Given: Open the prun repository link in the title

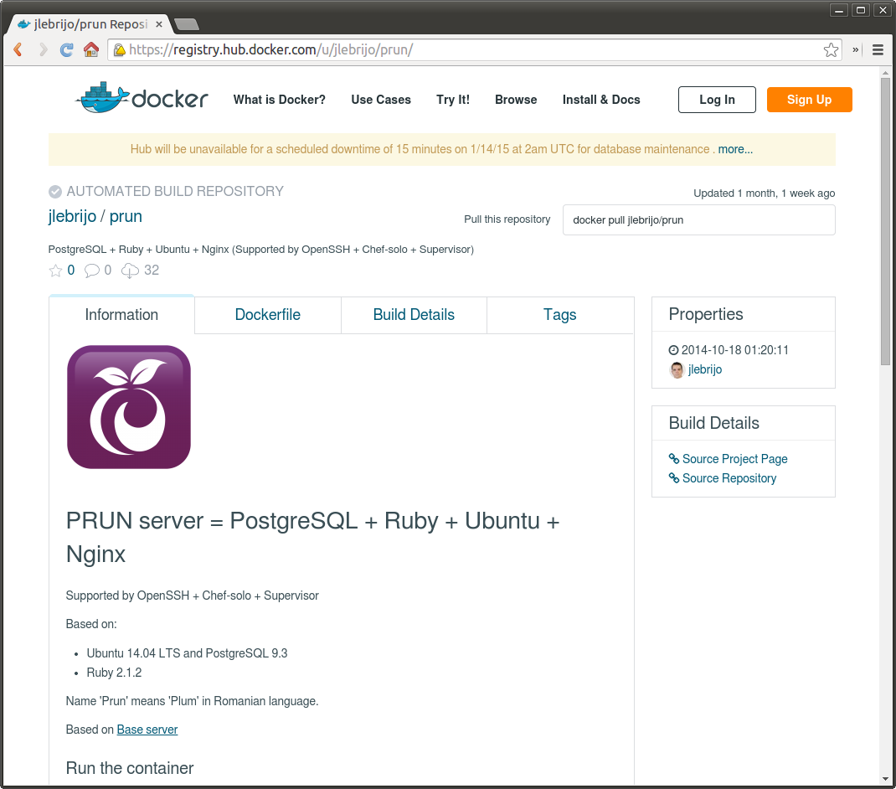Looking at the screenshot, I should pos(125,217).
